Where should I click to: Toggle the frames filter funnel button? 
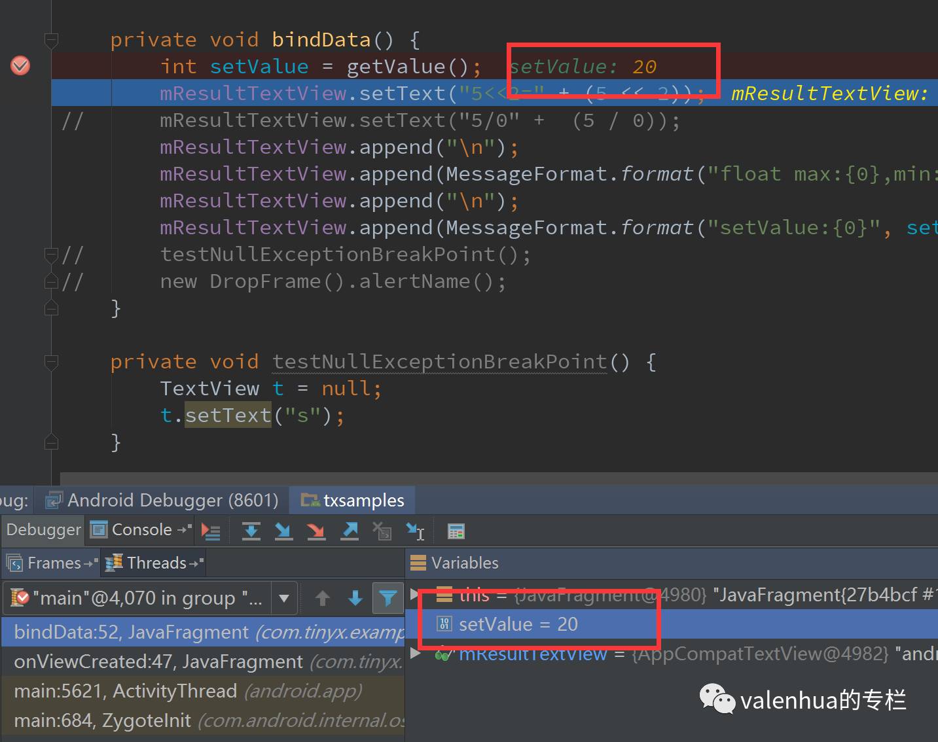coord(388,598)
